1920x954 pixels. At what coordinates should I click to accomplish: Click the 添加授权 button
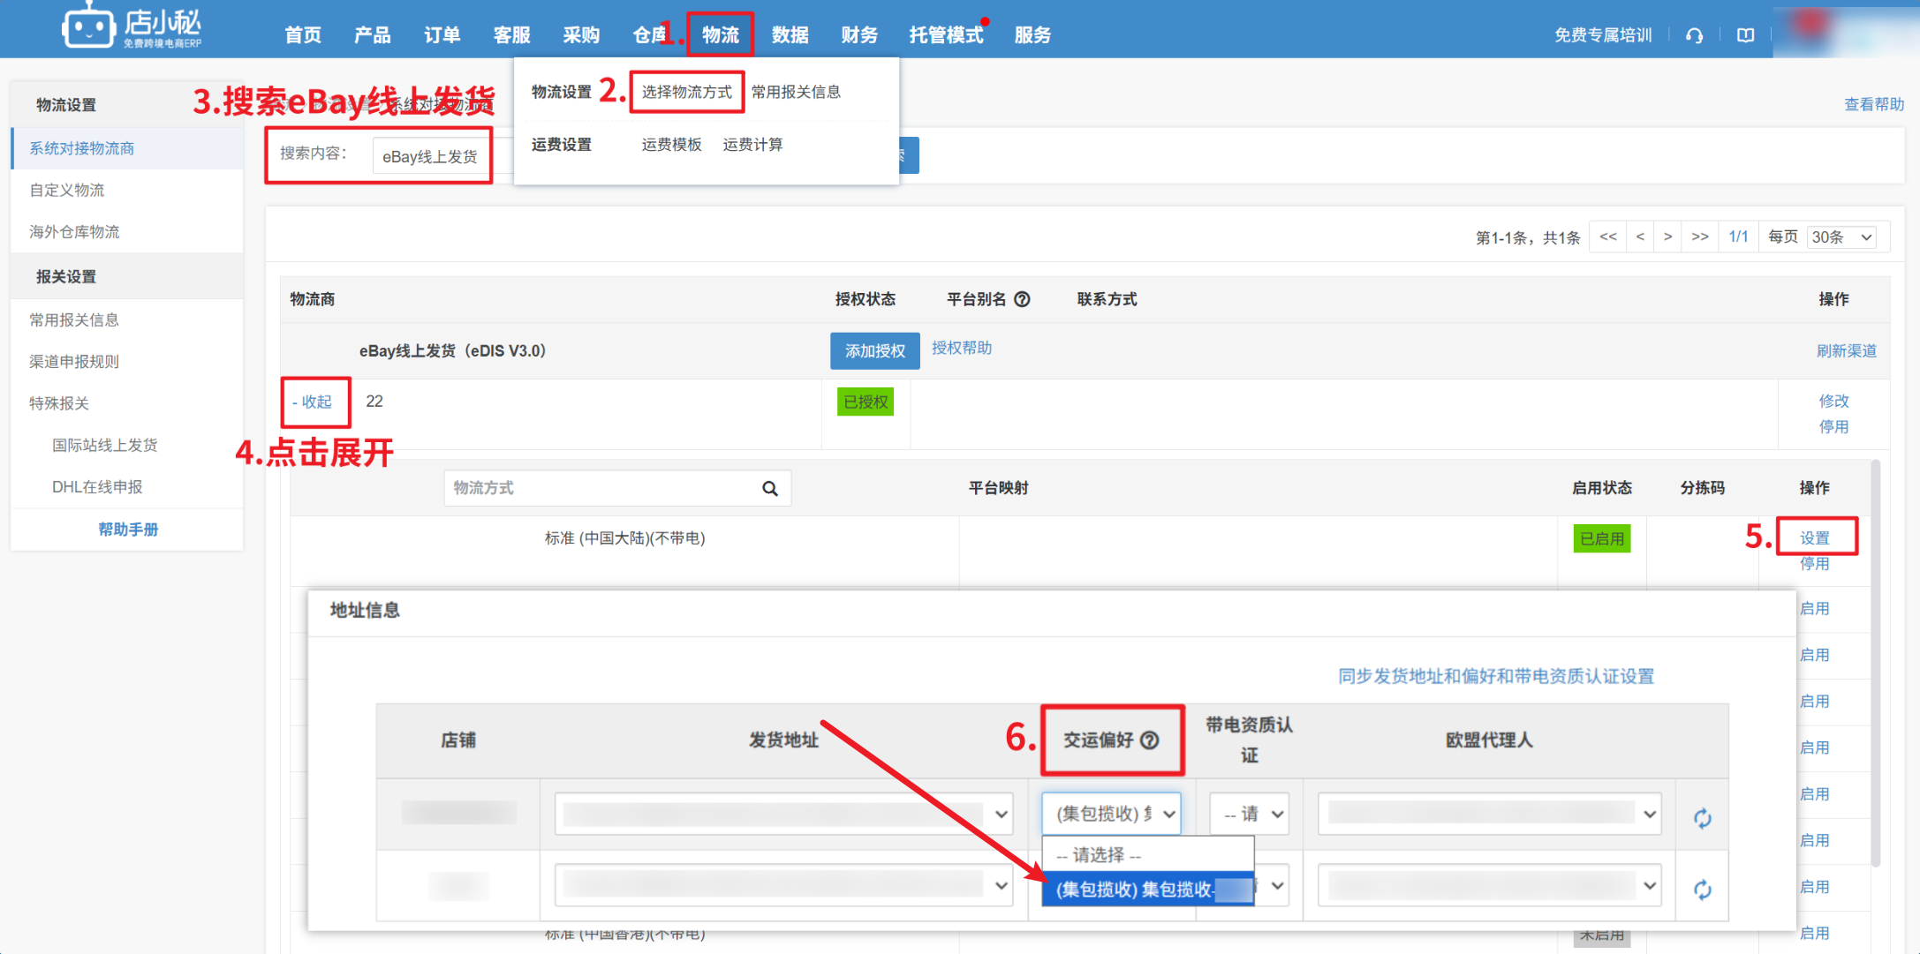click(874, 350)
